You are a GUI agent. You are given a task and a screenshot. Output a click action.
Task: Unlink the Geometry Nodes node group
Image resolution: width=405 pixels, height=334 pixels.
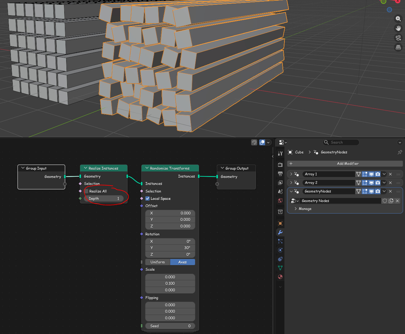click(397, 201)
